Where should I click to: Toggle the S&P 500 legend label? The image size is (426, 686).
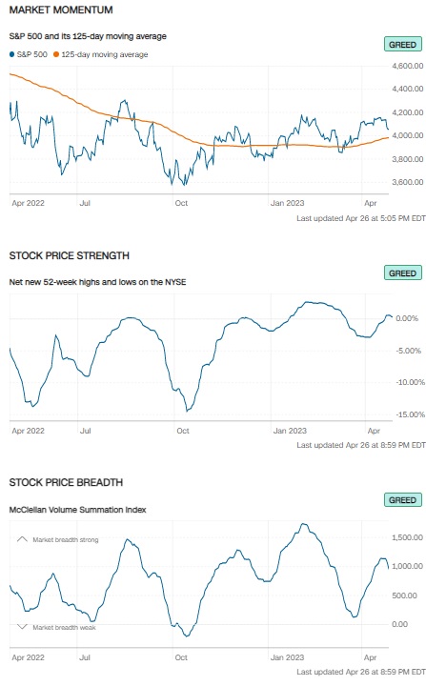click(32, 54)
